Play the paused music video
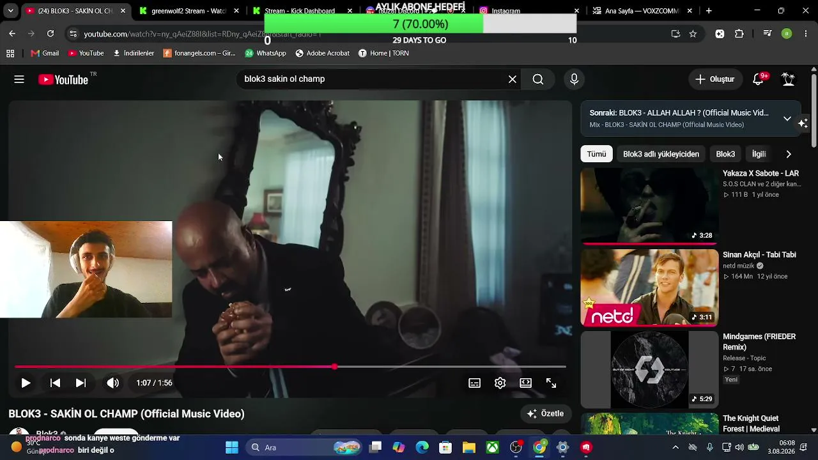Image resolution: width=818 pixels, height=460 pixels. [26, 383]
